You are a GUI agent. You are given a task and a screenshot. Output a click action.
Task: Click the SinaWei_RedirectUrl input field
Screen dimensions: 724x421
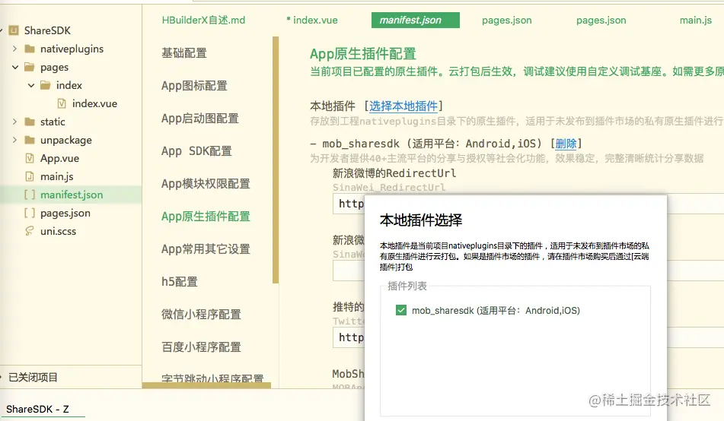(x=349, y=204)
